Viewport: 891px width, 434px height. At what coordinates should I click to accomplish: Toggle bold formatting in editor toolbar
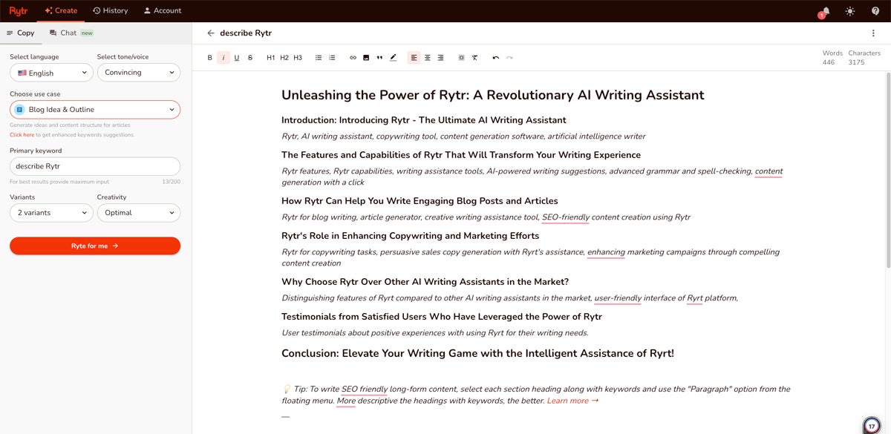tap(210, 58)
